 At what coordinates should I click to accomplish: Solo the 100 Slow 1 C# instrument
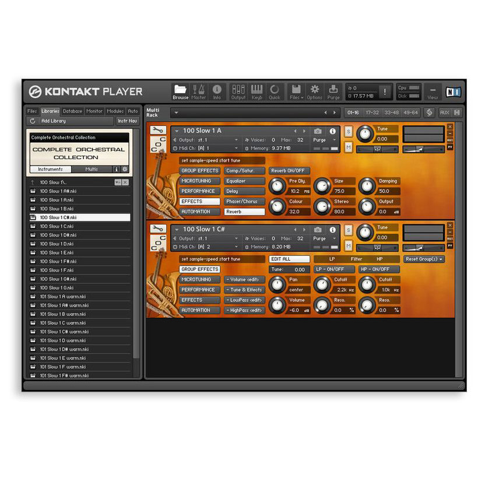pyautogui.click(x=349, y=230)
